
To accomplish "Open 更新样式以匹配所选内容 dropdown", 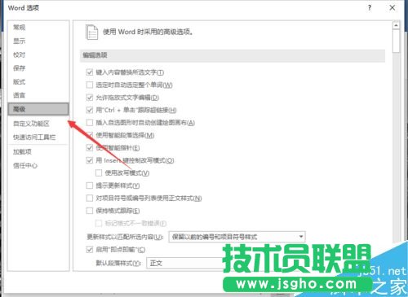I will tap(237, 237).
